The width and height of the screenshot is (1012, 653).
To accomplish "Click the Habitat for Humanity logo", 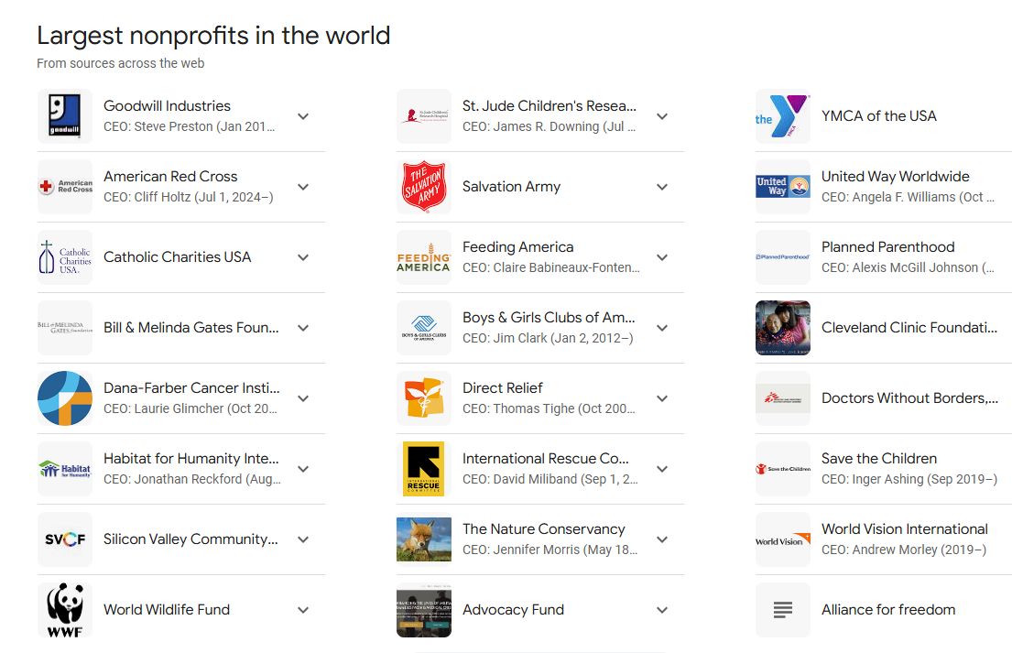I will (x=65, y=469).
